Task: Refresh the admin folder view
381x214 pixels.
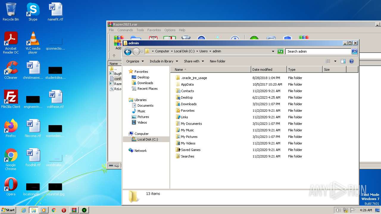Action: [280, 51]
